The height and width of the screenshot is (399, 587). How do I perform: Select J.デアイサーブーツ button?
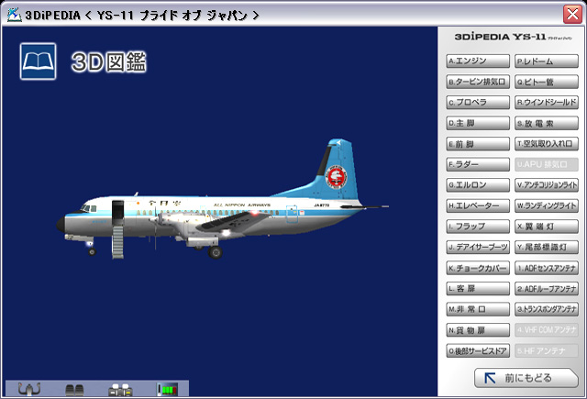coord(478,247)
